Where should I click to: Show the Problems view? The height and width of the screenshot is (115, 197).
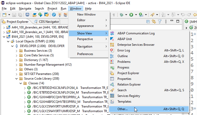[149, 62]
